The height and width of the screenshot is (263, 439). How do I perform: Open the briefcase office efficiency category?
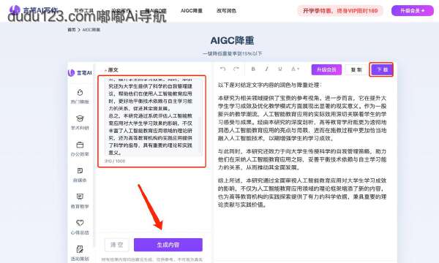point(80,149)
